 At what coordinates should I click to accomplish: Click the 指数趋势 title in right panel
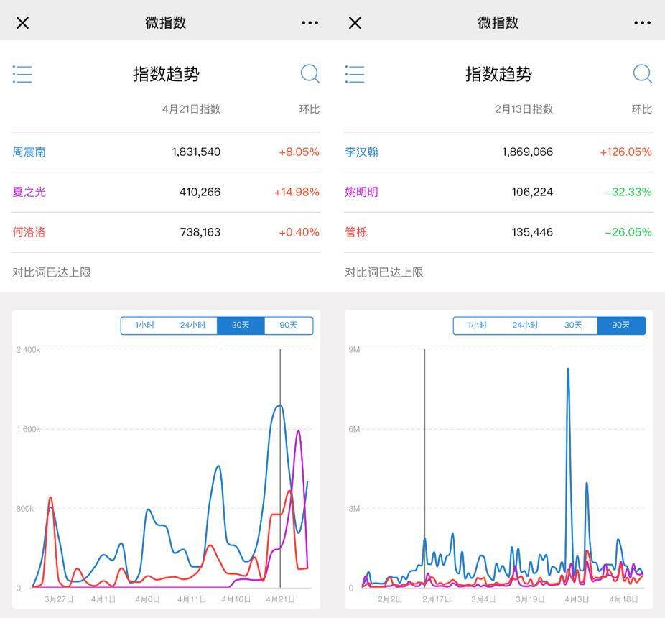click(498, 74)
